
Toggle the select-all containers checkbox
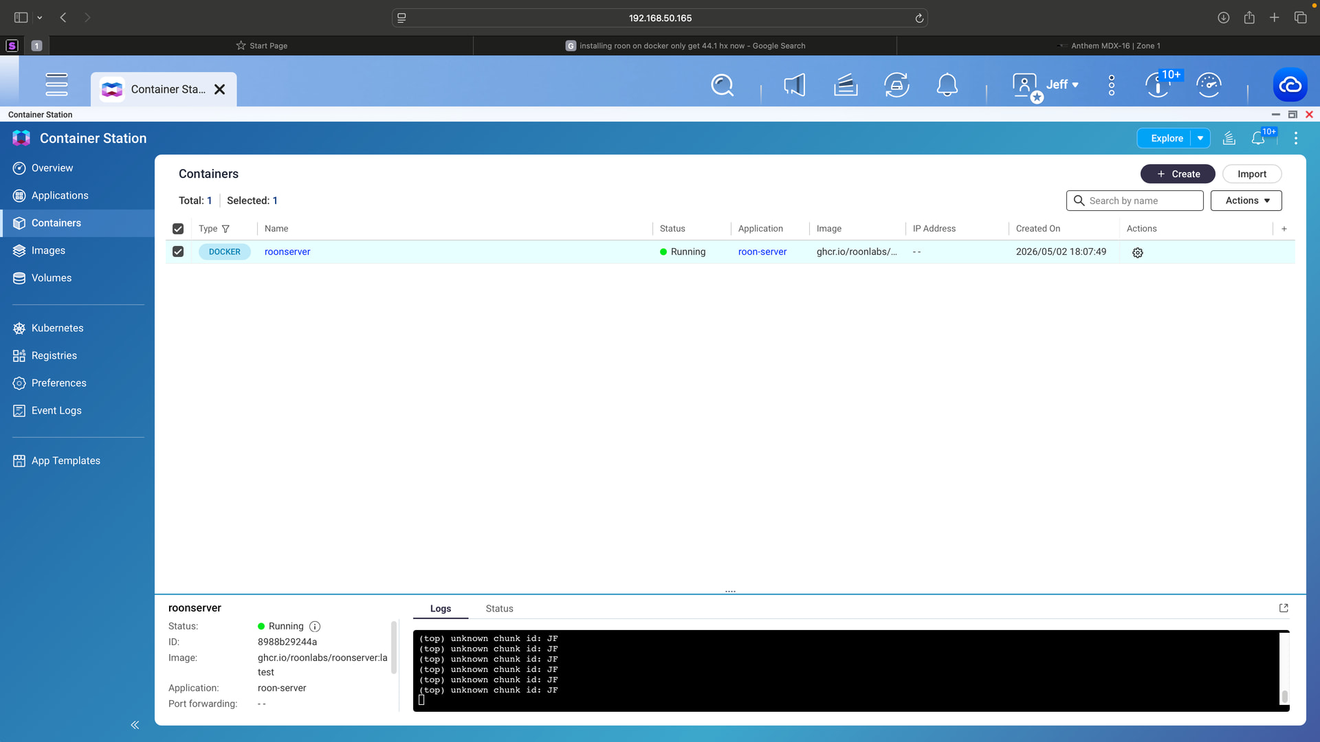pos(178,229)
